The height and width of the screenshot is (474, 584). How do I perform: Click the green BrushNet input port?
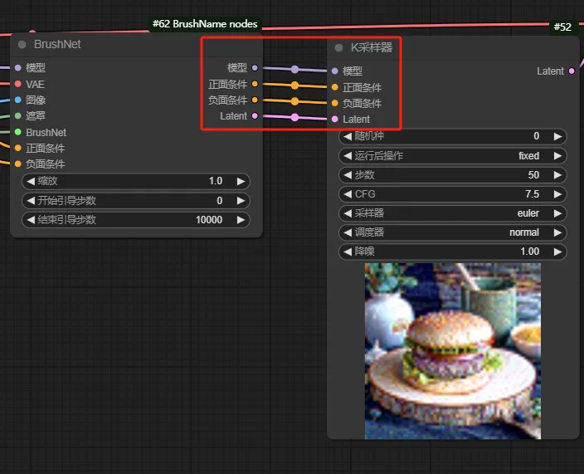(18, 132)
